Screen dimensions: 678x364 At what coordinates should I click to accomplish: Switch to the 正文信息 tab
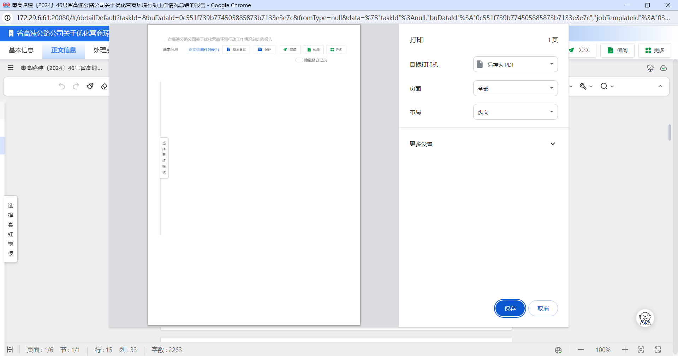[64, 50]
